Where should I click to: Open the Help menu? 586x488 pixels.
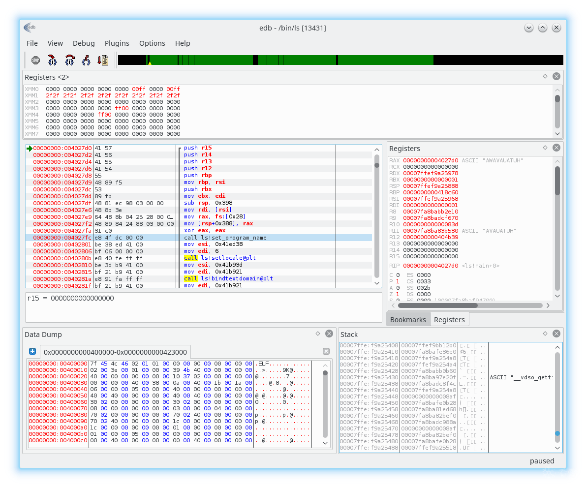183,43
